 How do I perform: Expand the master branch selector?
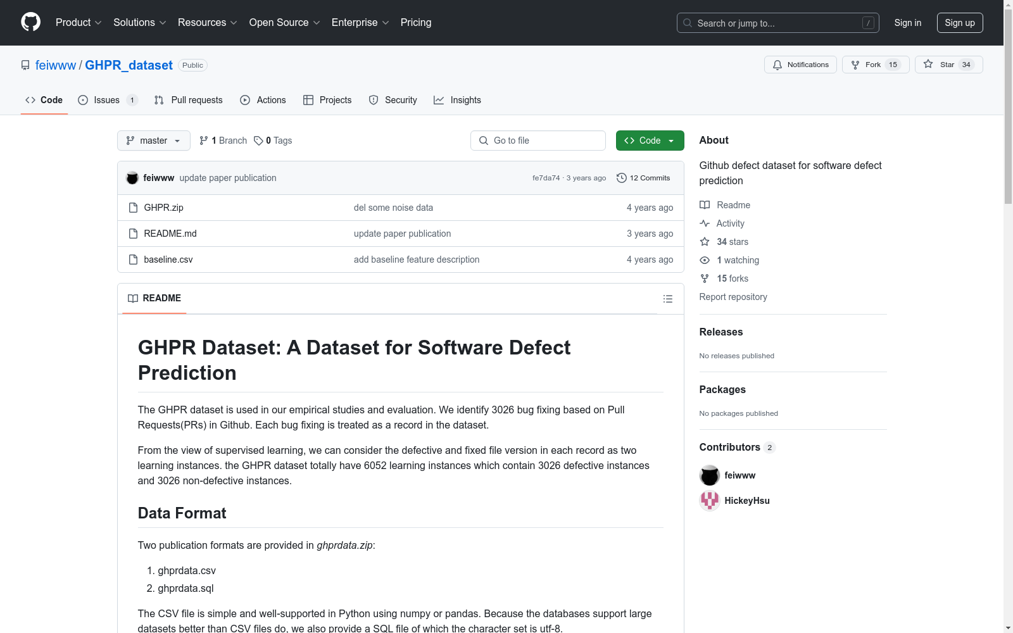pos(153,140)
